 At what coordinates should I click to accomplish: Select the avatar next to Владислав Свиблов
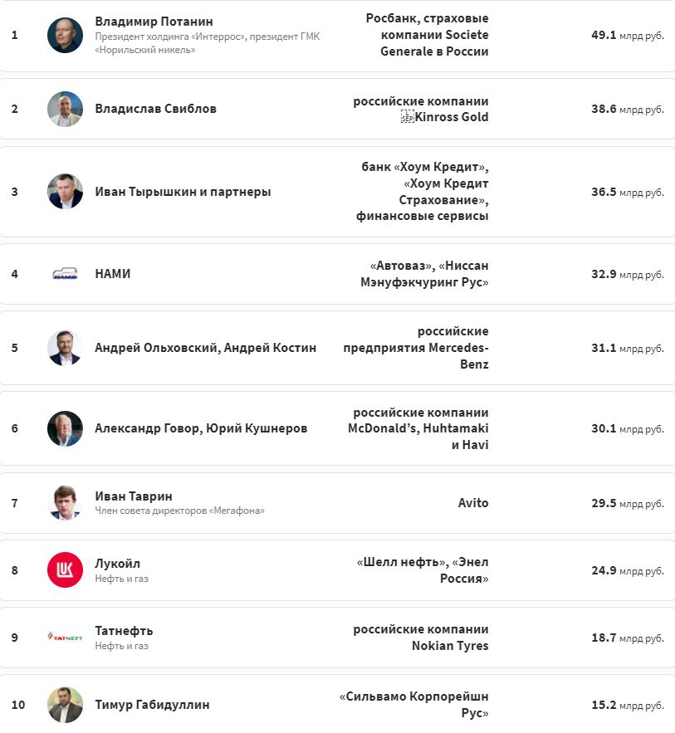click(x=65, y=109)
